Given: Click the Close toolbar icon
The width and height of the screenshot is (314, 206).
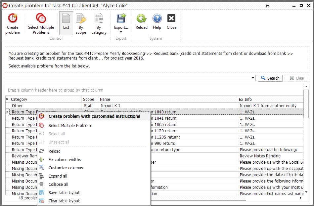Looking at the screenshot, I should (x=171, y=18).
